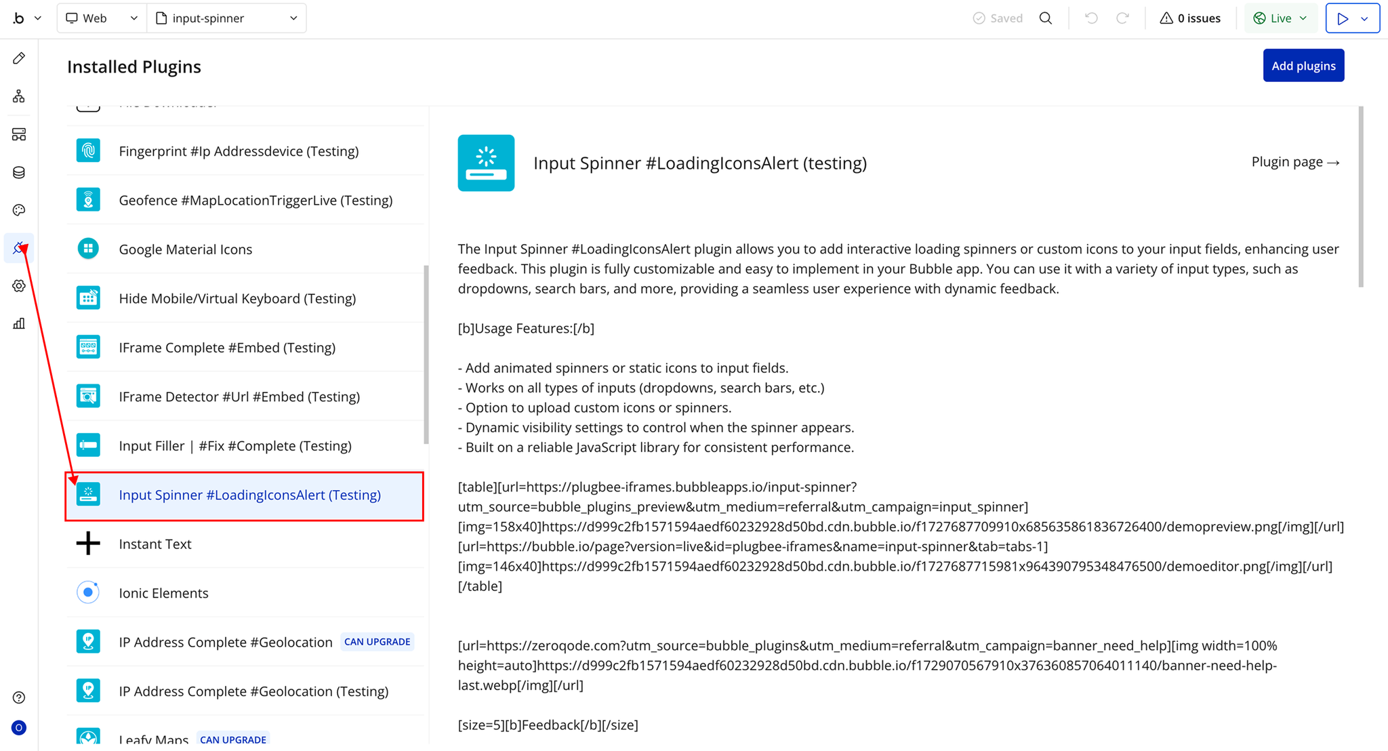Open the Design tab pencil icon
This screenshot has height=751, width=1388.
(19, 58)
